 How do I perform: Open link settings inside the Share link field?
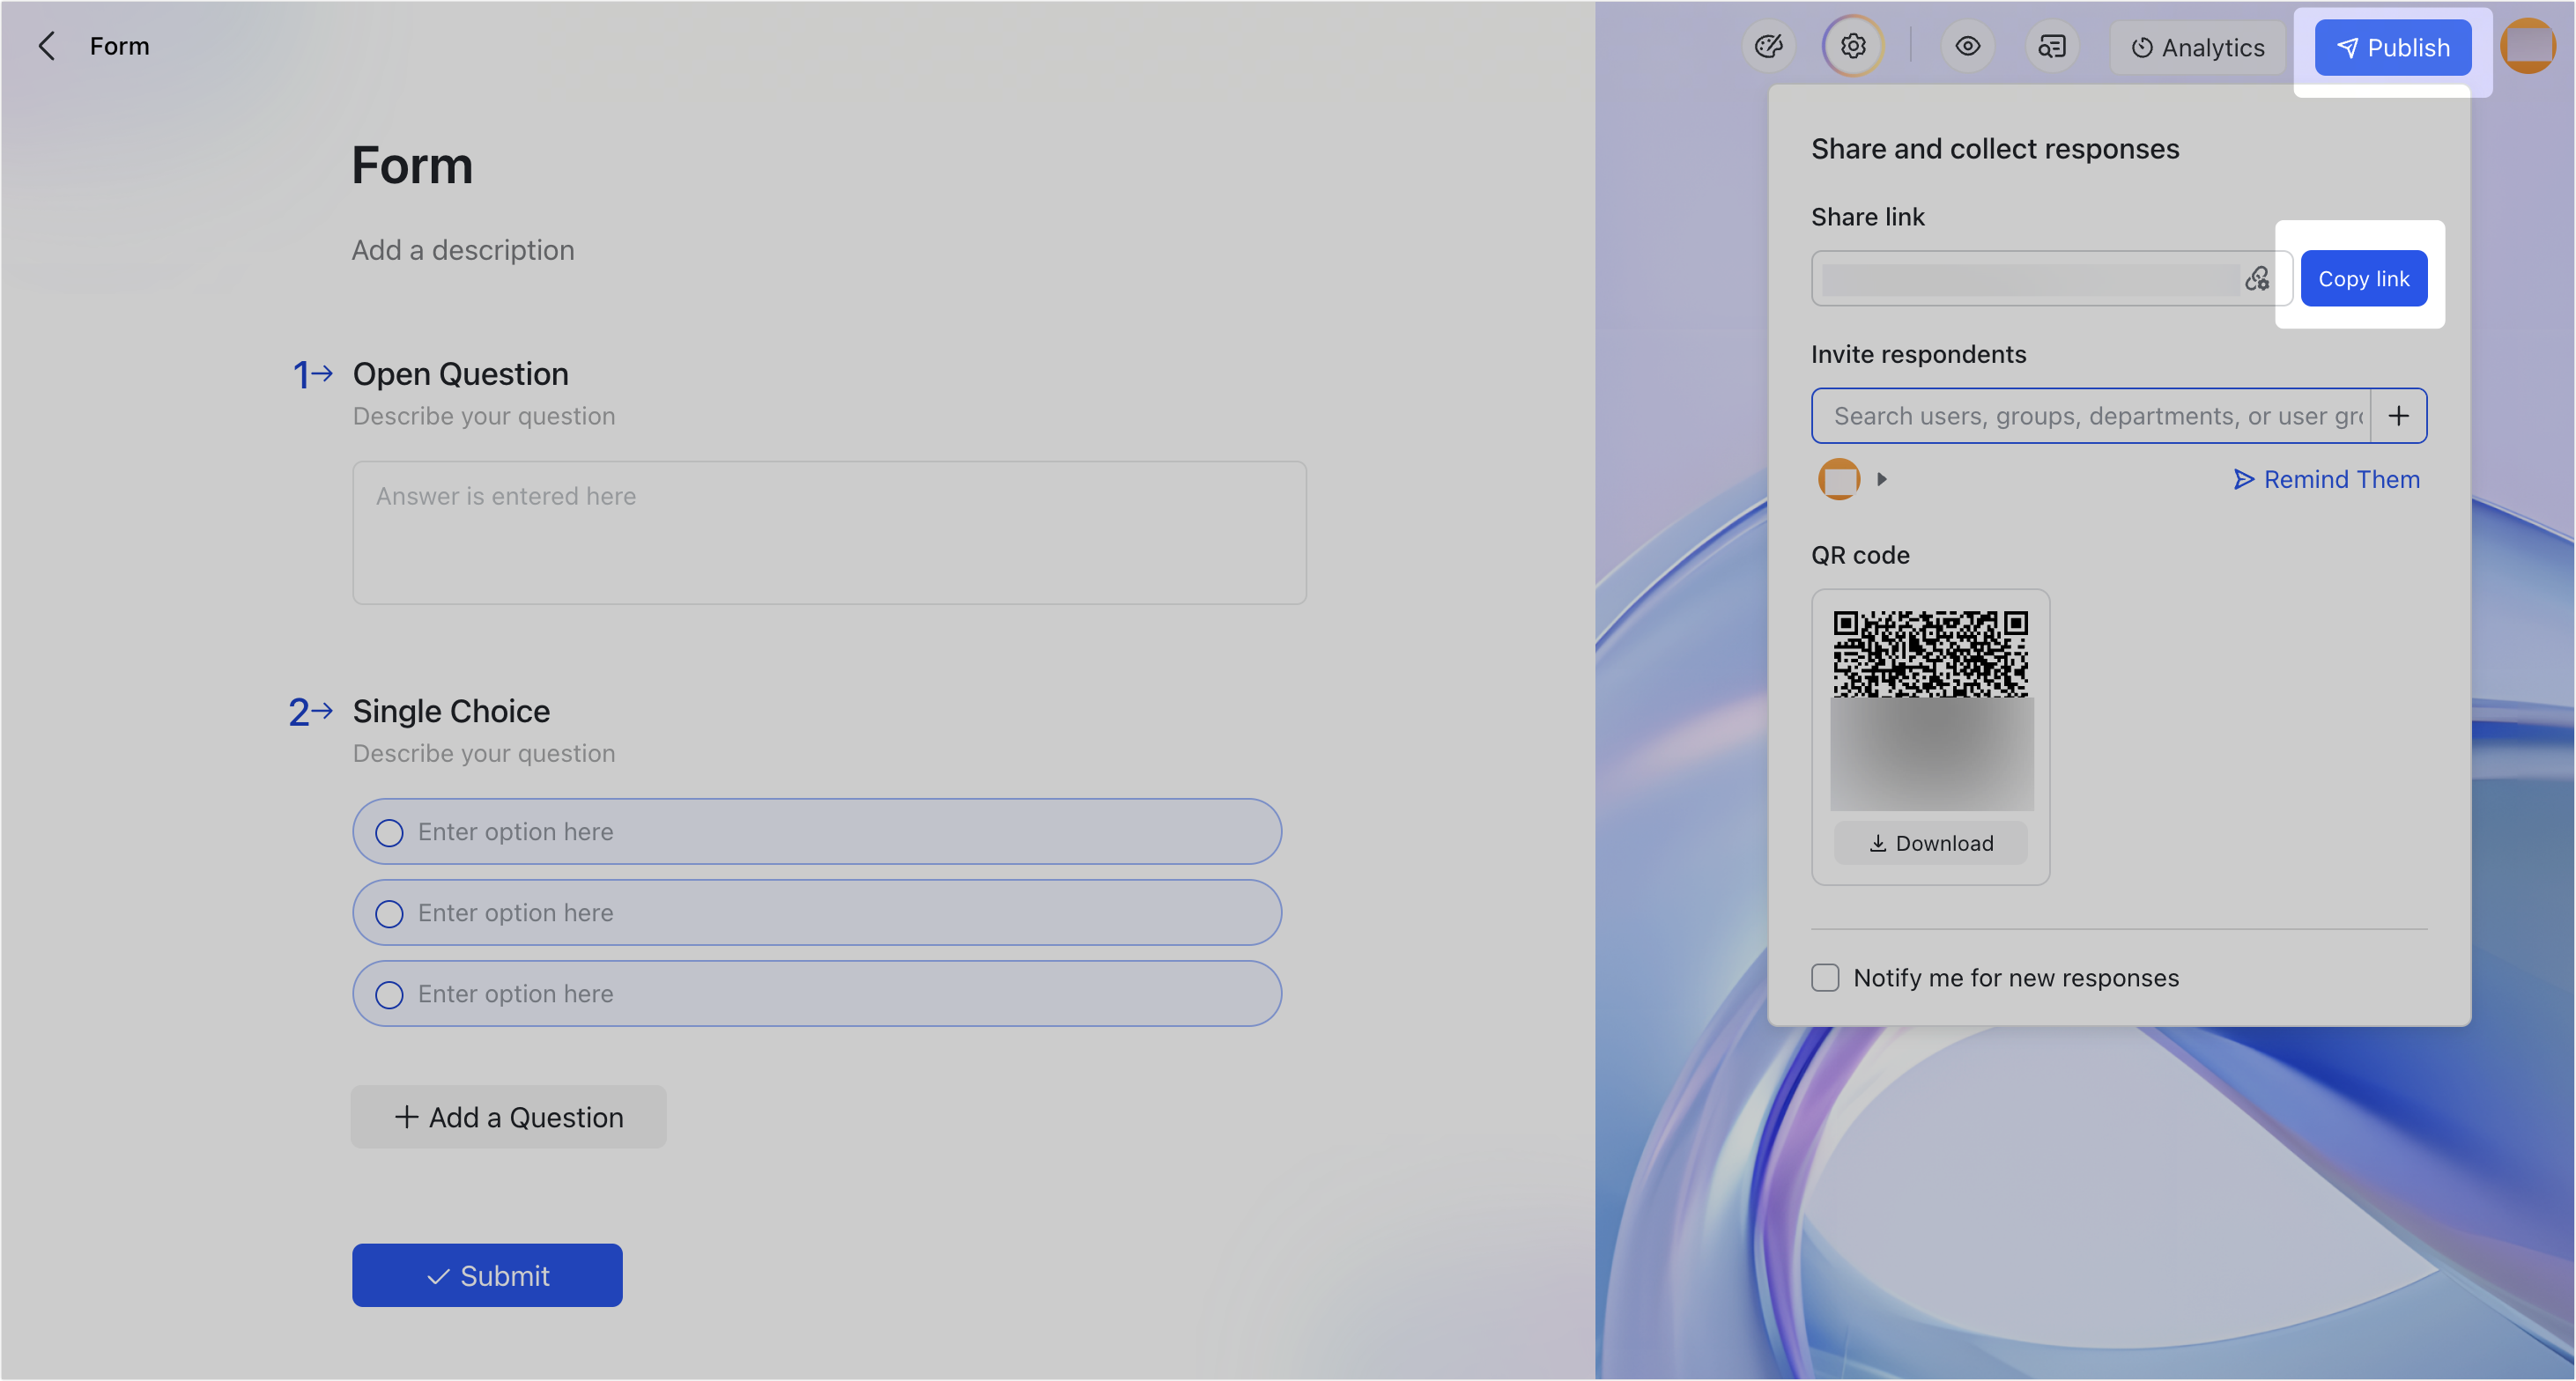point(2258,280)
